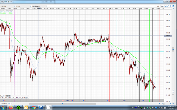Image resolution: width=177 pixels, height=110 pixels.
Task: Click the left arrow of horizontal scrollbar
Action: click(12, 104)
